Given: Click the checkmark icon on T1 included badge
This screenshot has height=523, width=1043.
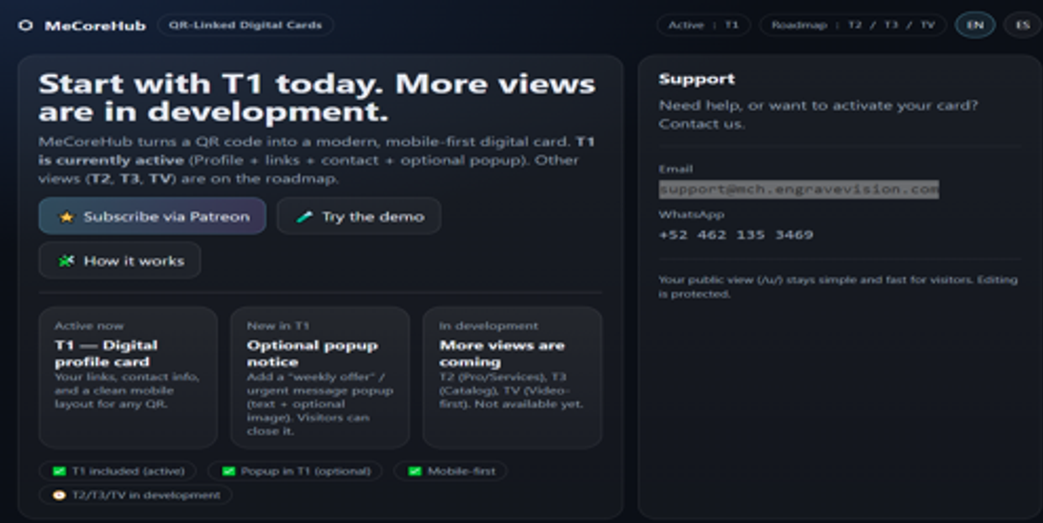Looking at the screenshot, I should coord(59,471).
